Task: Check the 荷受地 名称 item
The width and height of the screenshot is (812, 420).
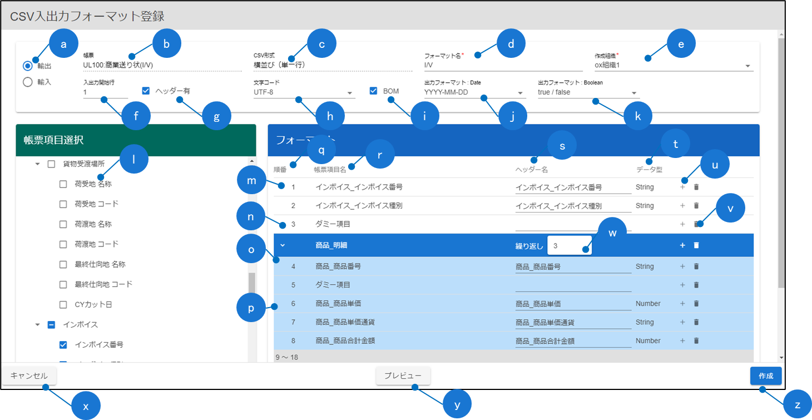Action: (63, 184)
